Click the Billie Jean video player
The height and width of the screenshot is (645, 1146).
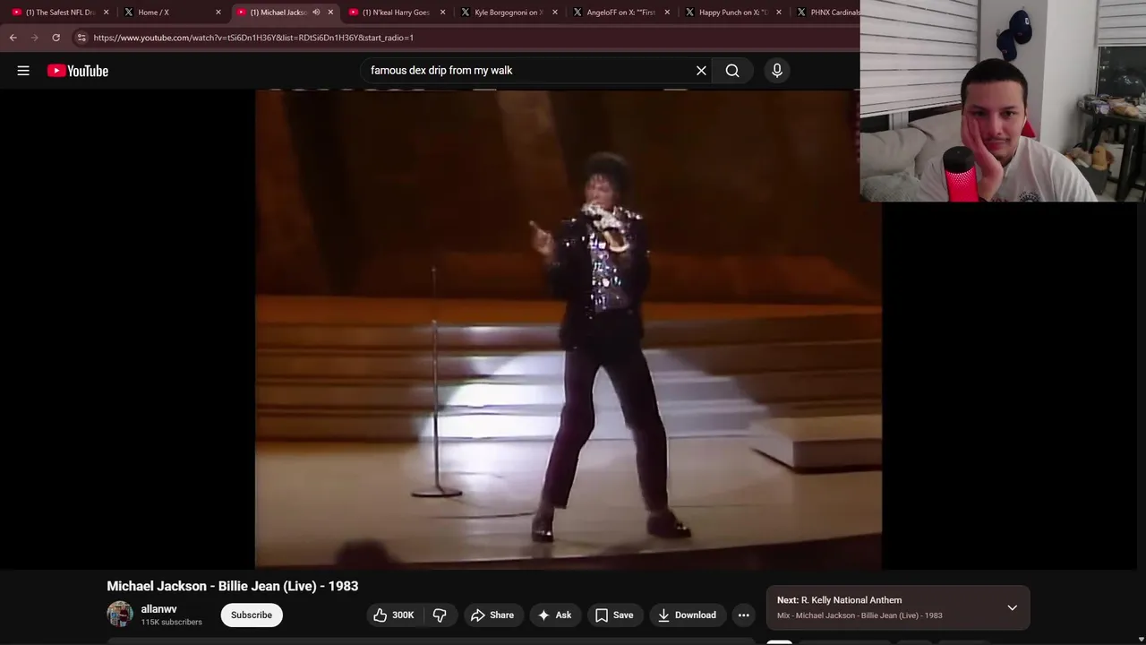coord(568,329)
